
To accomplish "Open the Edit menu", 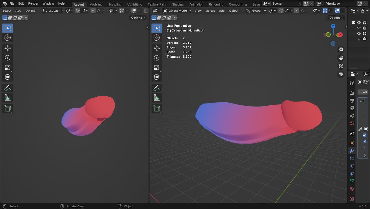I will (x=21, y=4).
